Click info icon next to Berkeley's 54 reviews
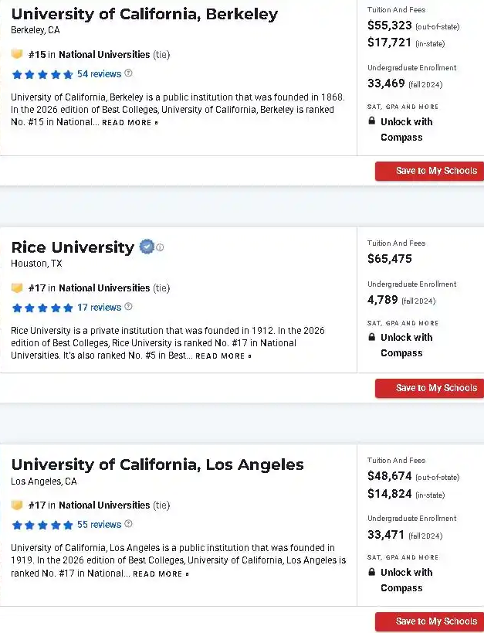This screenshot has width=484, height=633. 128,73
